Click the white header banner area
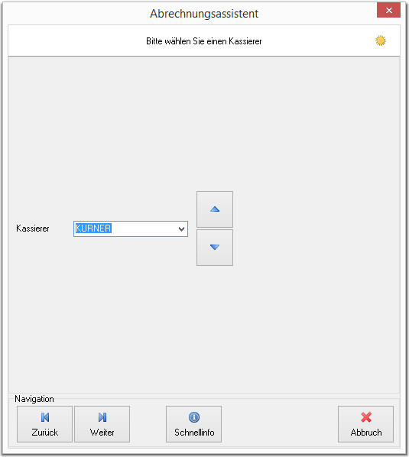This screenshot has height=457, width=409. (204, 41)
